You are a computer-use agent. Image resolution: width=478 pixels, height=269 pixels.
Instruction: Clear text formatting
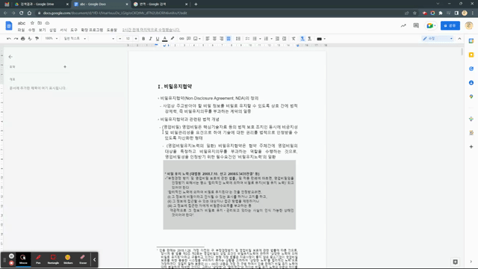point(294,39)
